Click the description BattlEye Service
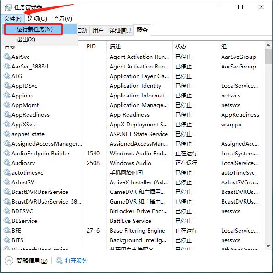 (130, 221)
